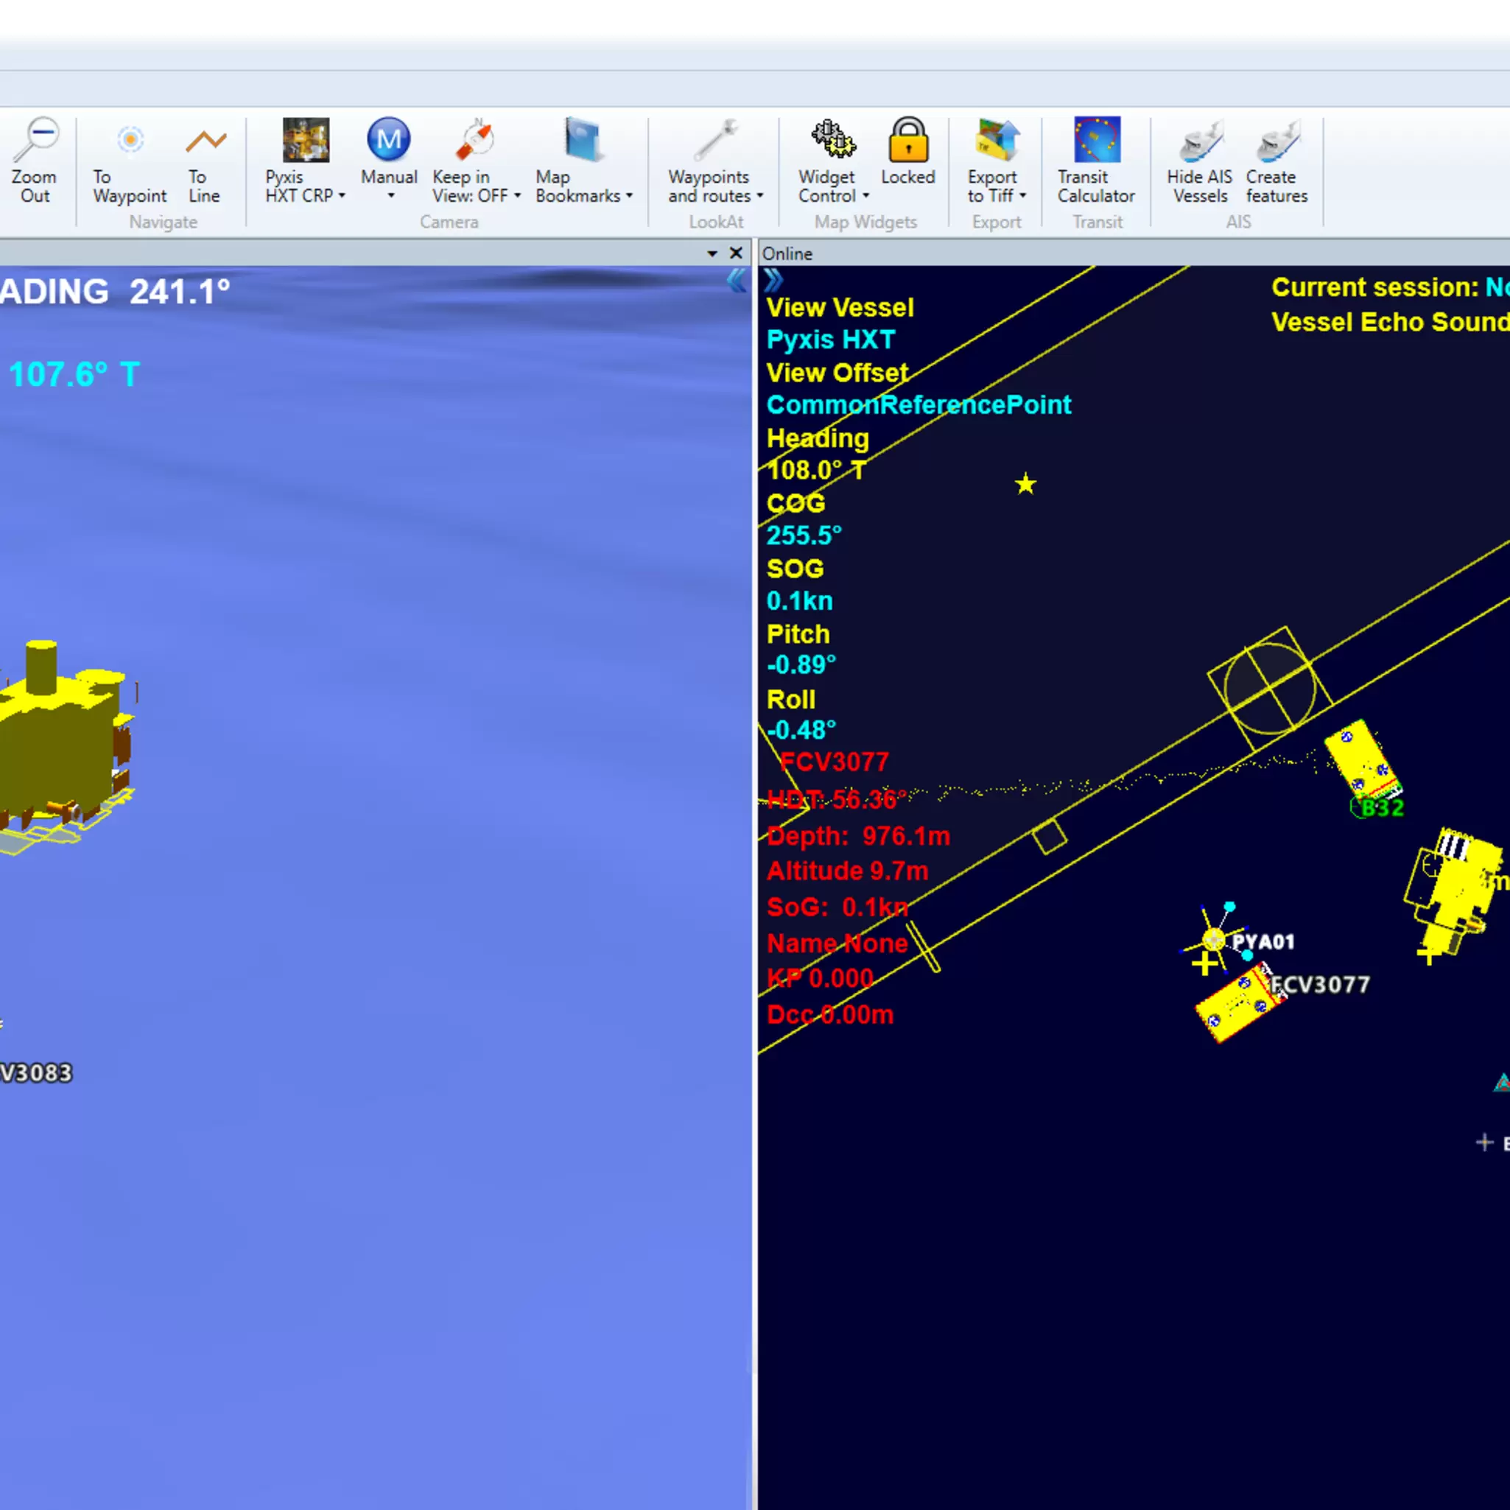Click the Depth: 976.1m readout
Screen dimensions: 1510x1510
(x=858, y=836)
